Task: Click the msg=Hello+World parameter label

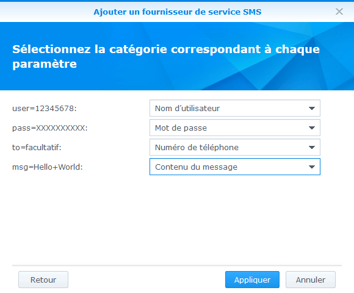Action: tap(48, 167)
